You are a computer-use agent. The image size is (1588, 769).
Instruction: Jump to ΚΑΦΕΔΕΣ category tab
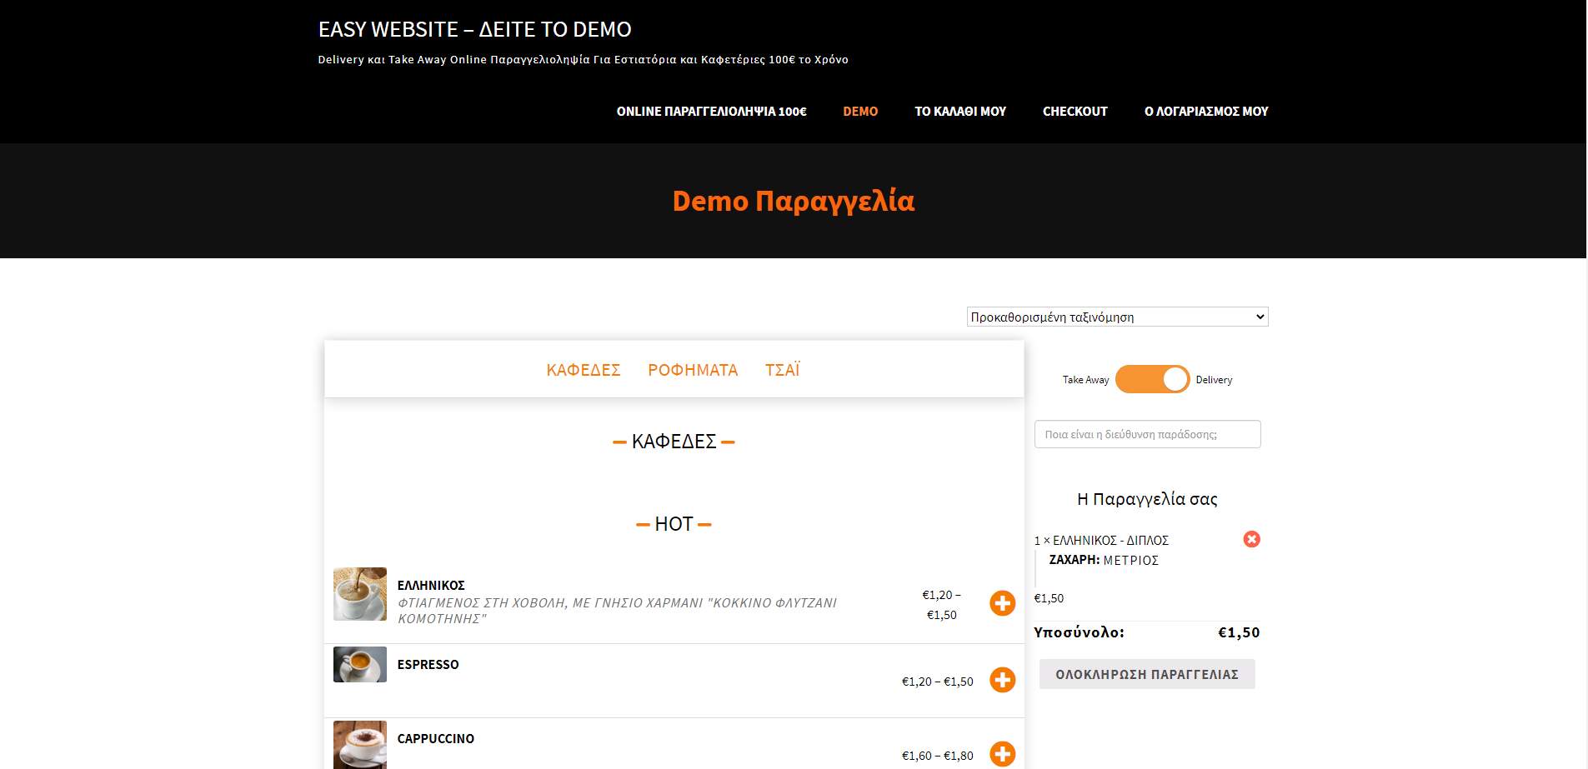(583, 370)
